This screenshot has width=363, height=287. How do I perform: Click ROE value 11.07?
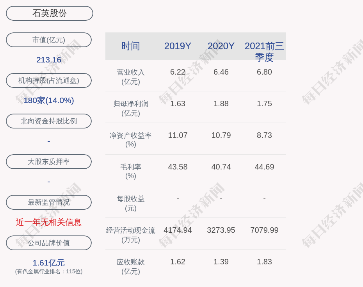click(x=178, y=135)
